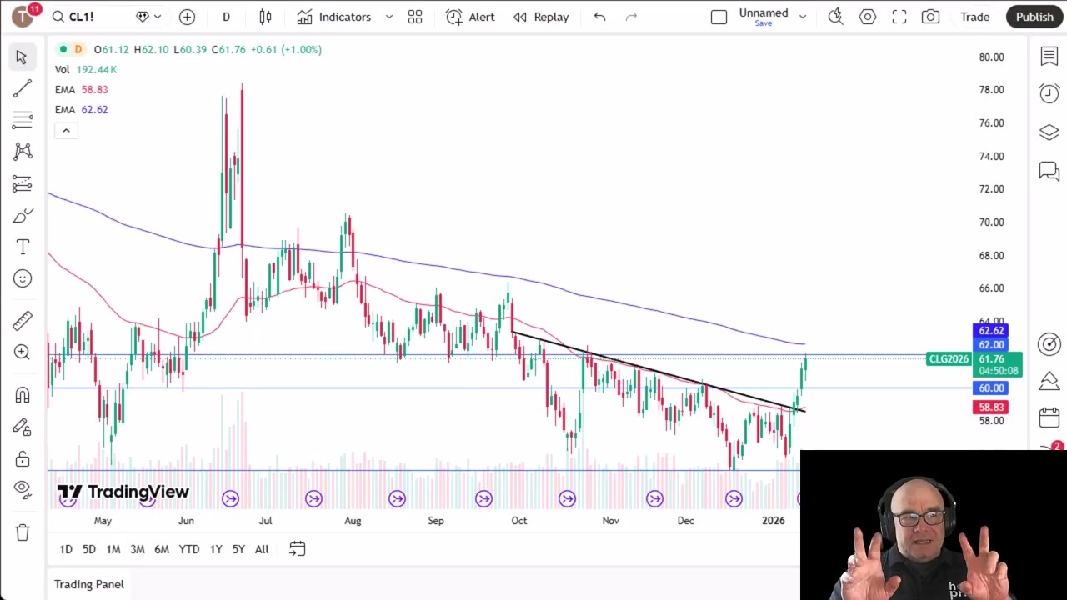The width and height of the screenshot is (1067, 600).
Task: Open the user profile menu avatar
Action: pos(23,16)
